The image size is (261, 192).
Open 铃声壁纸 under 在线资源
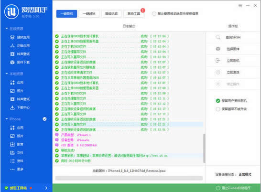pos(20,54)
